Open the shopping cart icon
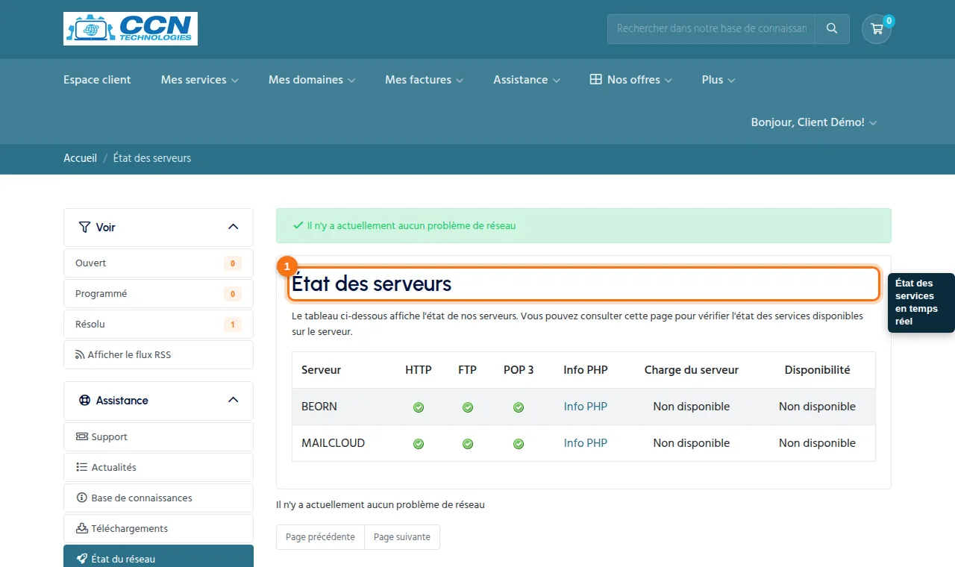 (877, 29)
